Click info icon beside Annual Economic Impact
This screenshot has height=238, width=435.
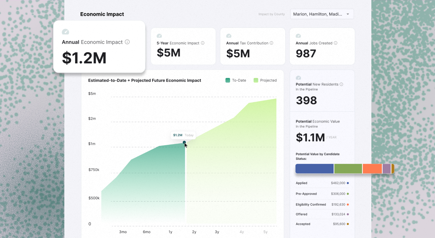127,42
